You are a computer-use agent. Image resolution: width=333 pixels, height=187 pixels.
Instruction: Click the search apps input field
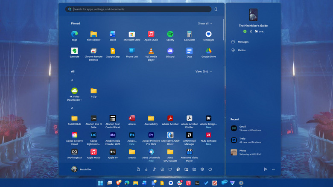[x=138, y=9]
